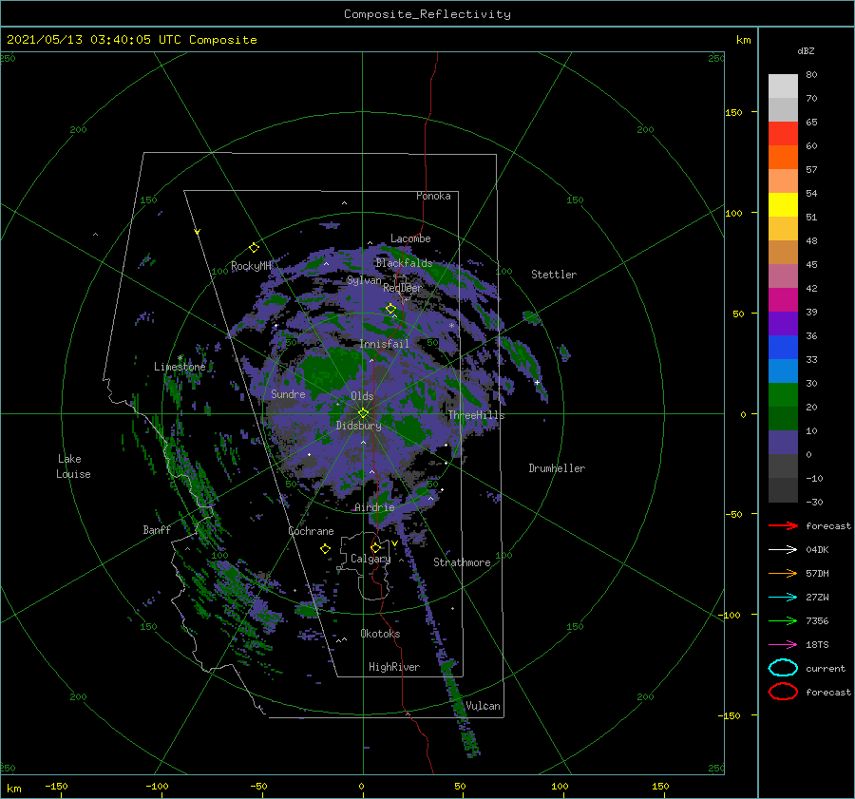Click the 57DM legend text
The height and width of the screenshot is (799, 855).
817,573
